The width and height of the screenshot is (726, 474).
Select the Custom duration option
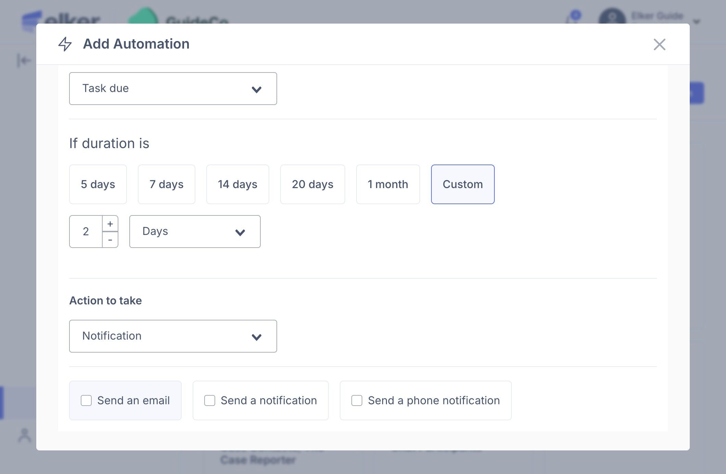[463, 184]
